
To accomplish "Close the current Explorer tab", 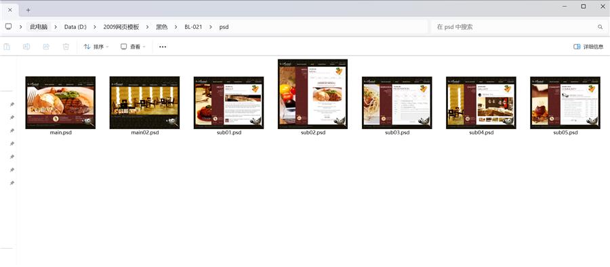I will click(x=9, y=10).
